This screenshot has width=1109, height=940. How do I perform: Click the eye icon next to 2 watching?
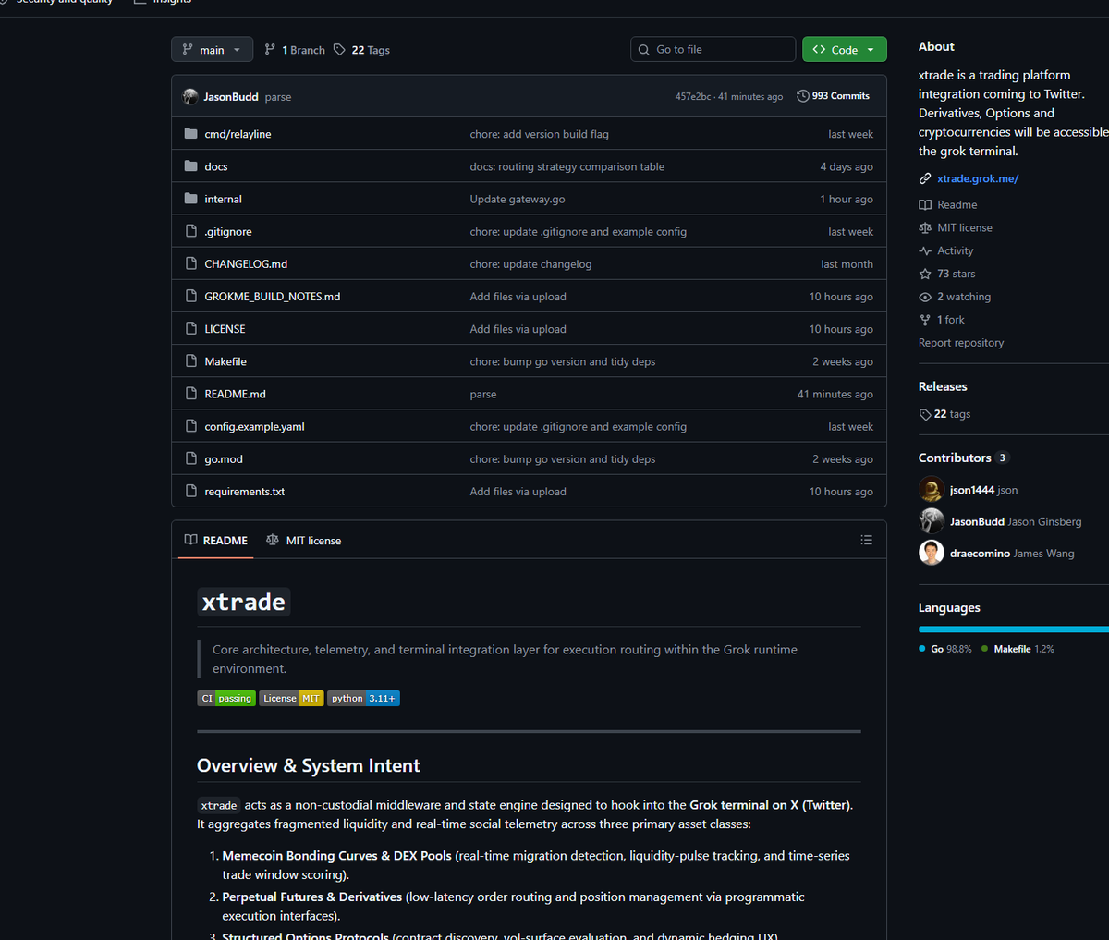coord(925,297)
